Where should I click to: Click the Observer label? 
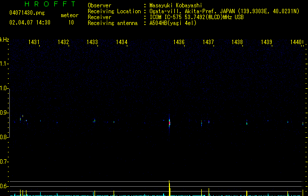coord(99,5)
